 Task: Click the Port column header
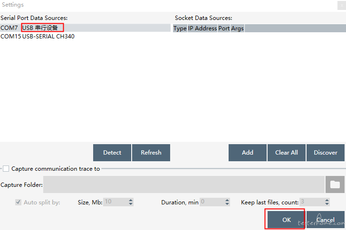[224, 28]
